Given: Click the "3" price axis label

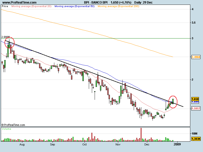Looking at the screenshot, I should click(x=193, y=39).
